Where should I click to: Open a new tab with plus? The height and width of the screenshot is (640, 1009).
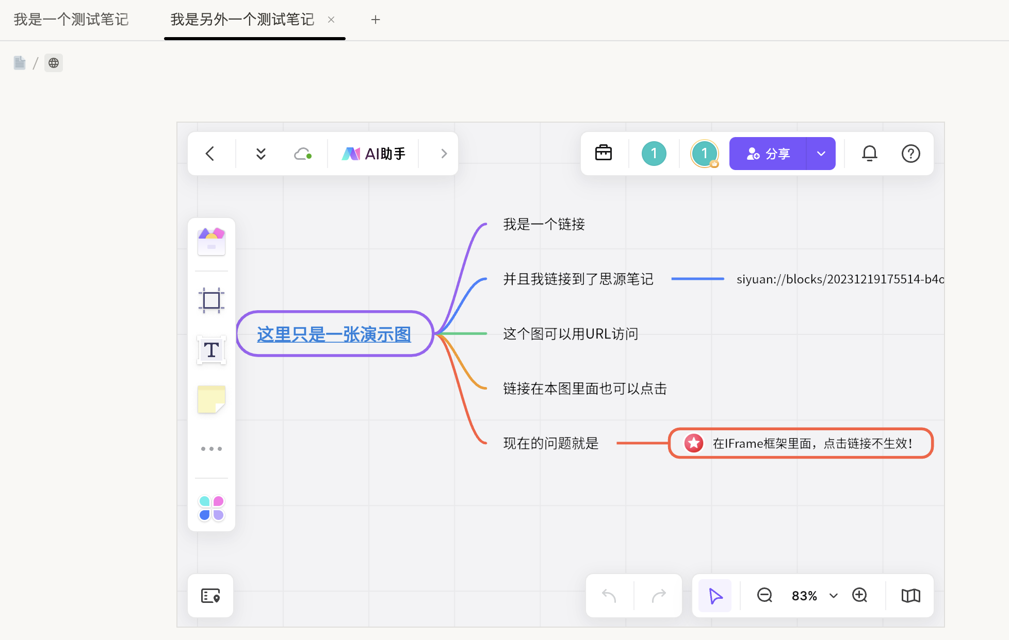tap(376, 20)
